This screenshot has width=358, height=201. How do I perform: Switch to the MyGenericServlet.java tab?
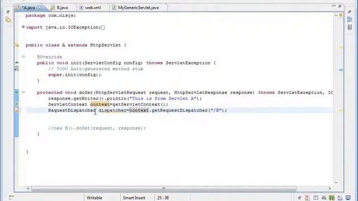coord(138,7)
